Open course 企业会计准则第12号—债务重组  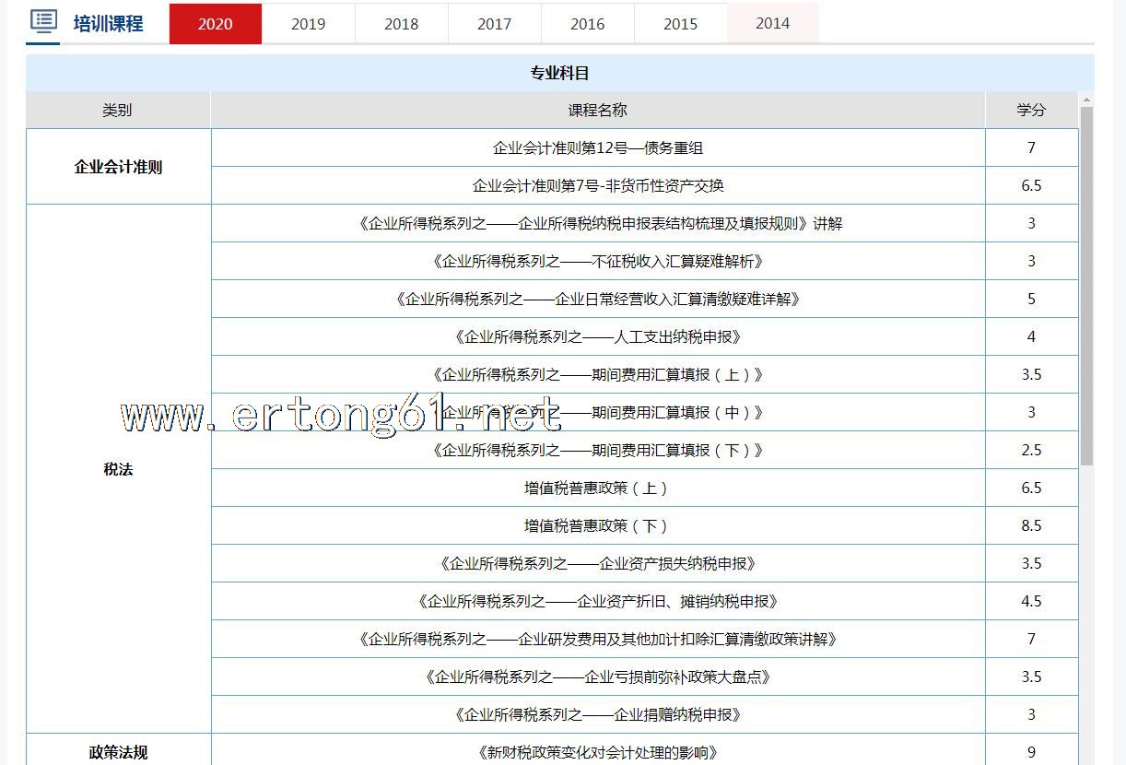(x=598, y=147)
